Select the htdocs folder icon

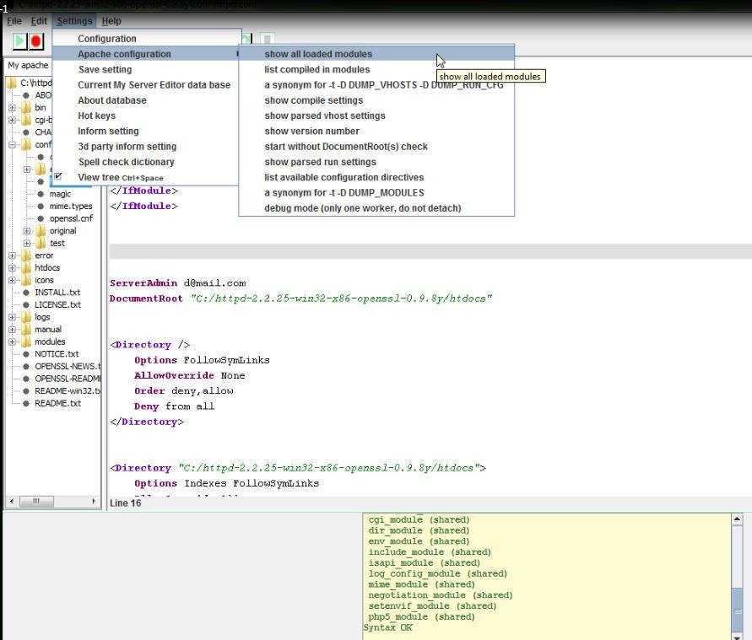point(26,268)
